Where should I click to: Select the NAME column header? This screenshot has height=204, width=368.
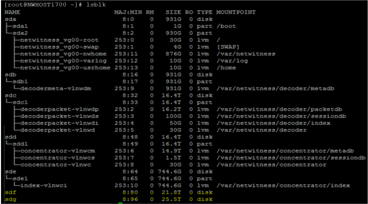coord(12,12)
